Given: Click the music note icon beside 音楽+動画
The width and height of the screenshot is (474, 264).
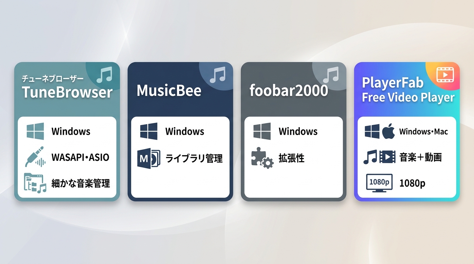Looking at the screenshot, I should (370, 157).
